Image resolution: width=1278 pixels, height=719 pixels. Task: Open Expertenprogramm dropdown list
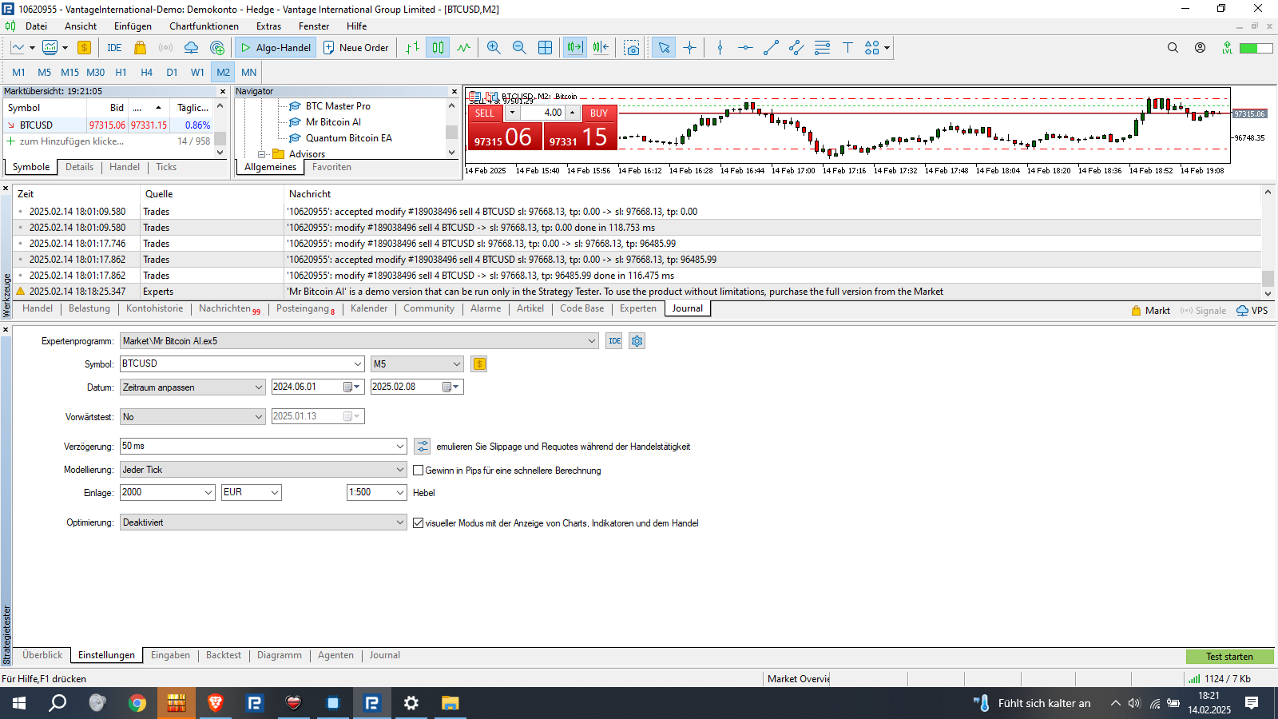[592, 341]
